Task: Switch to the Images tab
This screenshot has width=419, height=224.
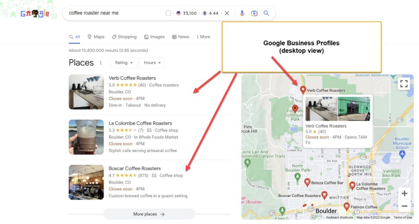Action: tap(154, 37)
